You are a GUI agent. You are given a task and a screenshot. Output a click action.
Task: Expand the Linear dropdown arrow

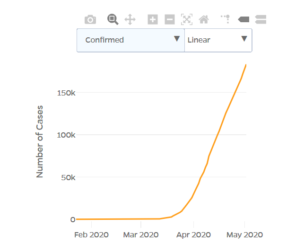pyautogui.click(x=244, y=39)
